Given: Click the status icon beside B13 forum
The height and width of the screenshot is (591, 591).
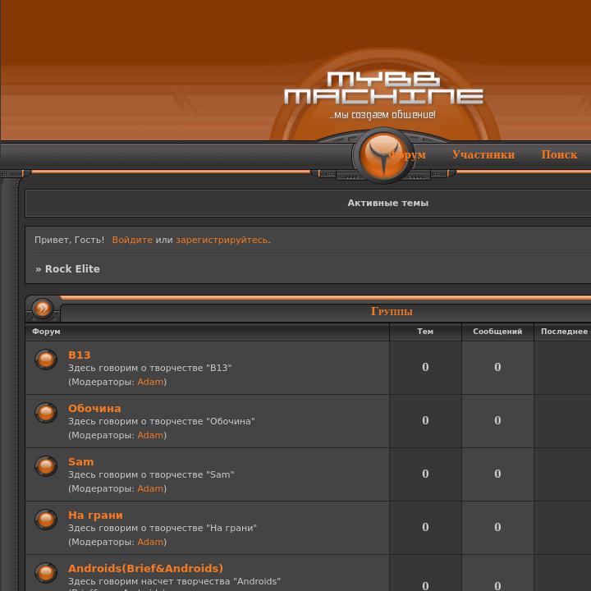Looking at the screenshot, I should 46,360.
